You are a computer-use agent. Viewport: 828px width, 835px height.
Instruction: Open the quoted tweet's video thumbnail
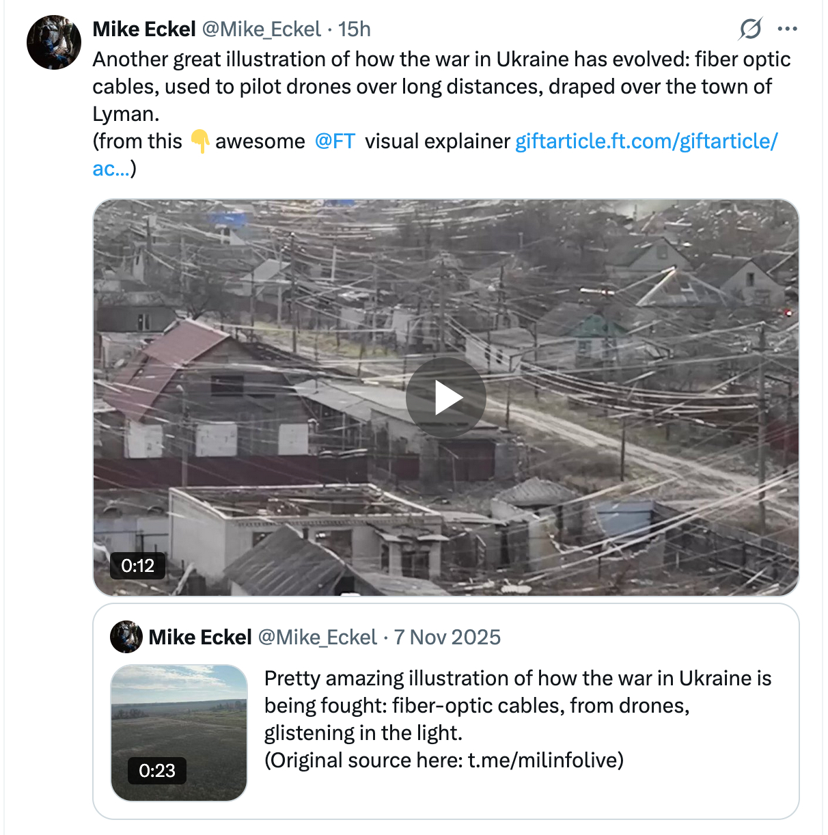tap(179, 717)
